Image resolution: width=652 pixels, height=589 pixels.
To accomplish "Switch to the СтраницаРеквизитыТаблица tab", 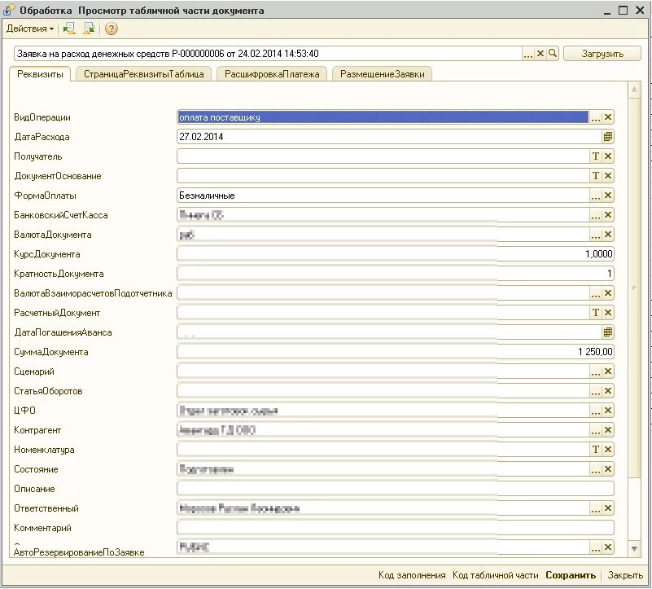I will pyautogui.click(x=143, y=74).
